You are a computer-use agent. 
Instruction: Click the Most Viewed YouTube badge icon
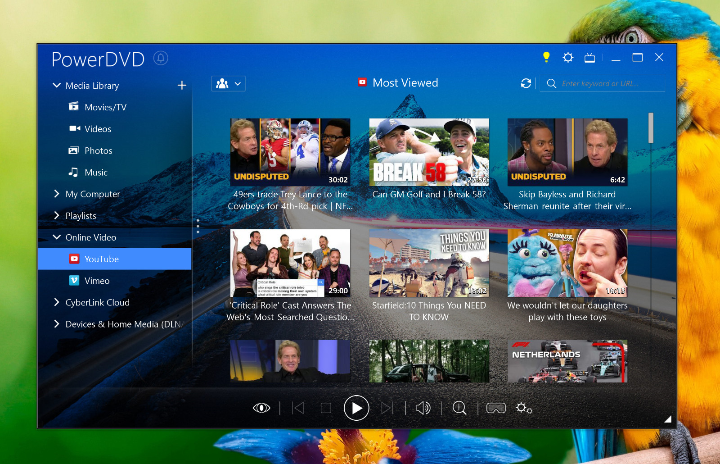(x=362, y=82)
